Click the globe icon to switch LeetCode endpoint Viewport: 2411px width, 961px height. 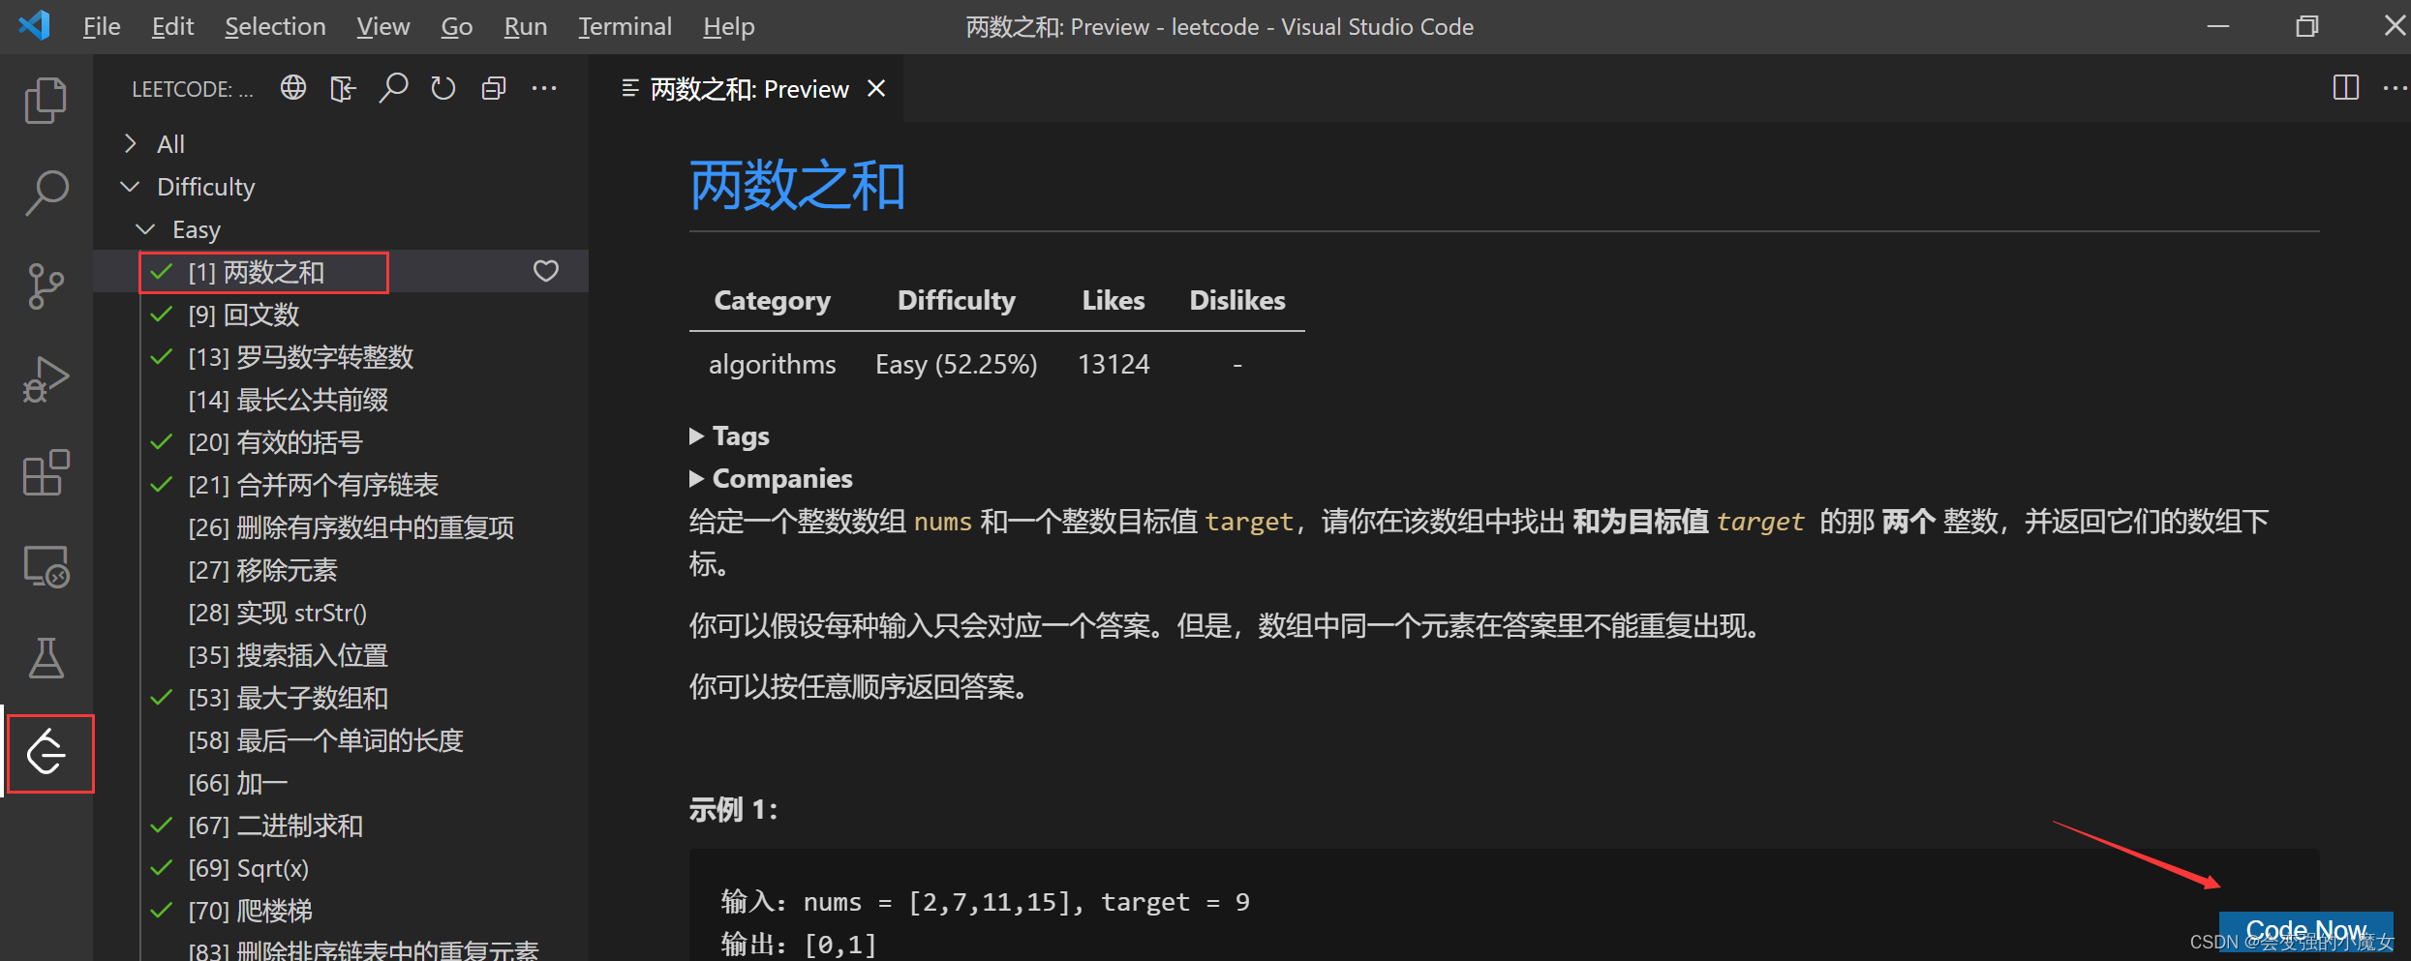tap(291, 87)
